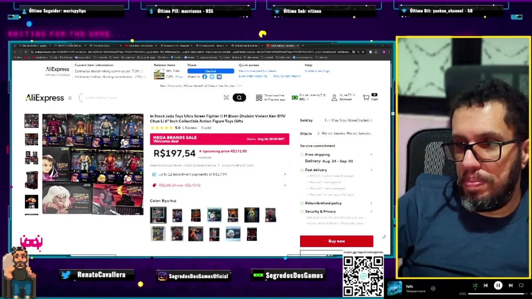Toggle shuffle in the music player
Viewport: 532px width, 299px height.
475,286
